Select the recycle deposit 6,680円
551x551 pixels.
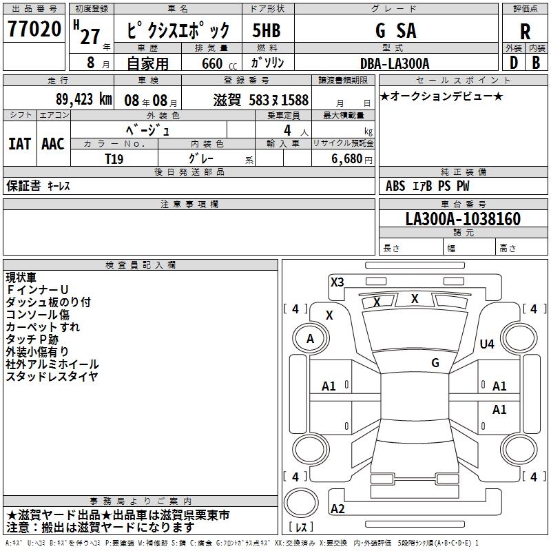click(352, 159)
